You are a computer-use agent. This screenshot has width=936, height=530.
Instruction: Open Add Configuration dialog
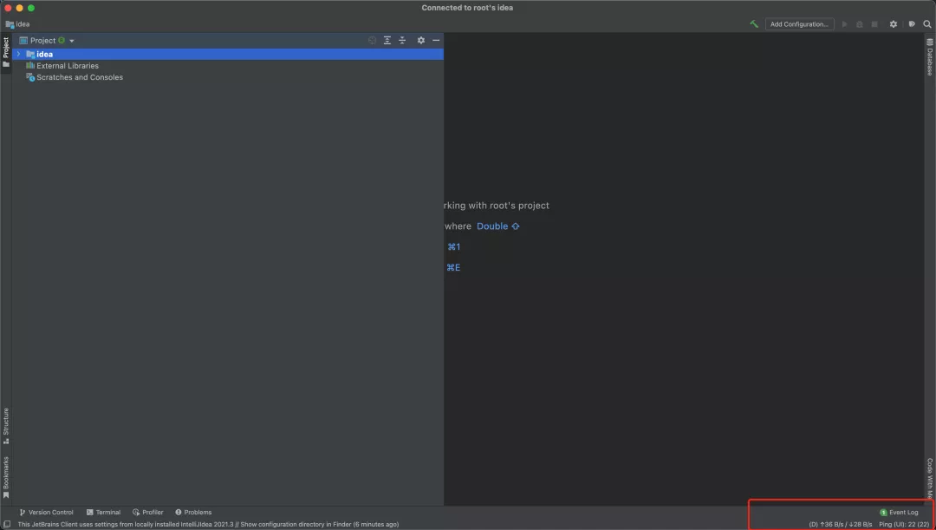[799, 24]
